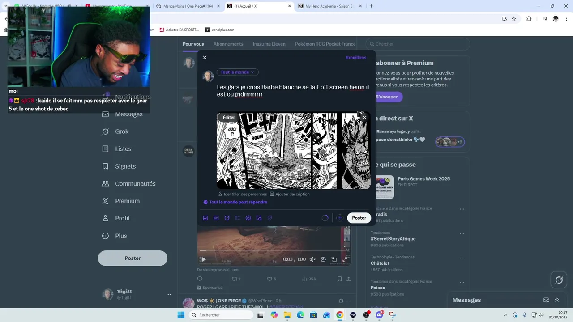Click 'Identifier des personnes' below the image
Image resolution: width=573 pixels, height=322 pixels.
point(243,194)
